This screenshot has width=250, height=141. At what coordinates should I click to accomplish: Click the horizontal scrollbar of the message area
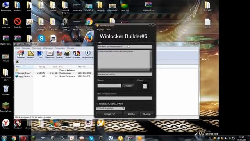(123, 70)
